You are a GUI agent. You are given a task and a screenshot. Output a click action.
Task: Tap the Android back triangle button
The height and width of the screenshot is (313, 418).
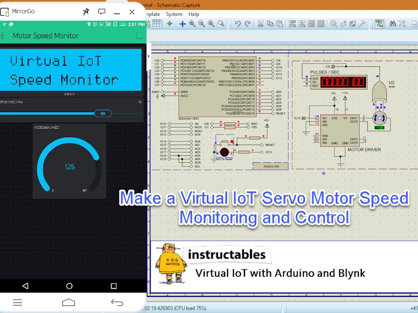coord(26,286)
